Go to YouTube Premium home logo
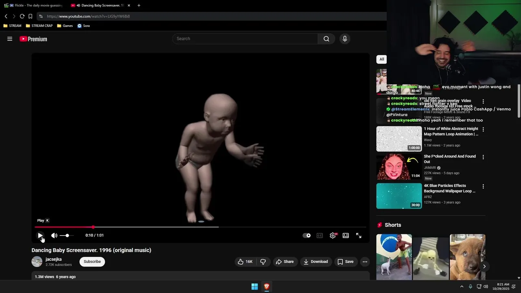This screenshot has width=521, height=293. click(33, 39)
